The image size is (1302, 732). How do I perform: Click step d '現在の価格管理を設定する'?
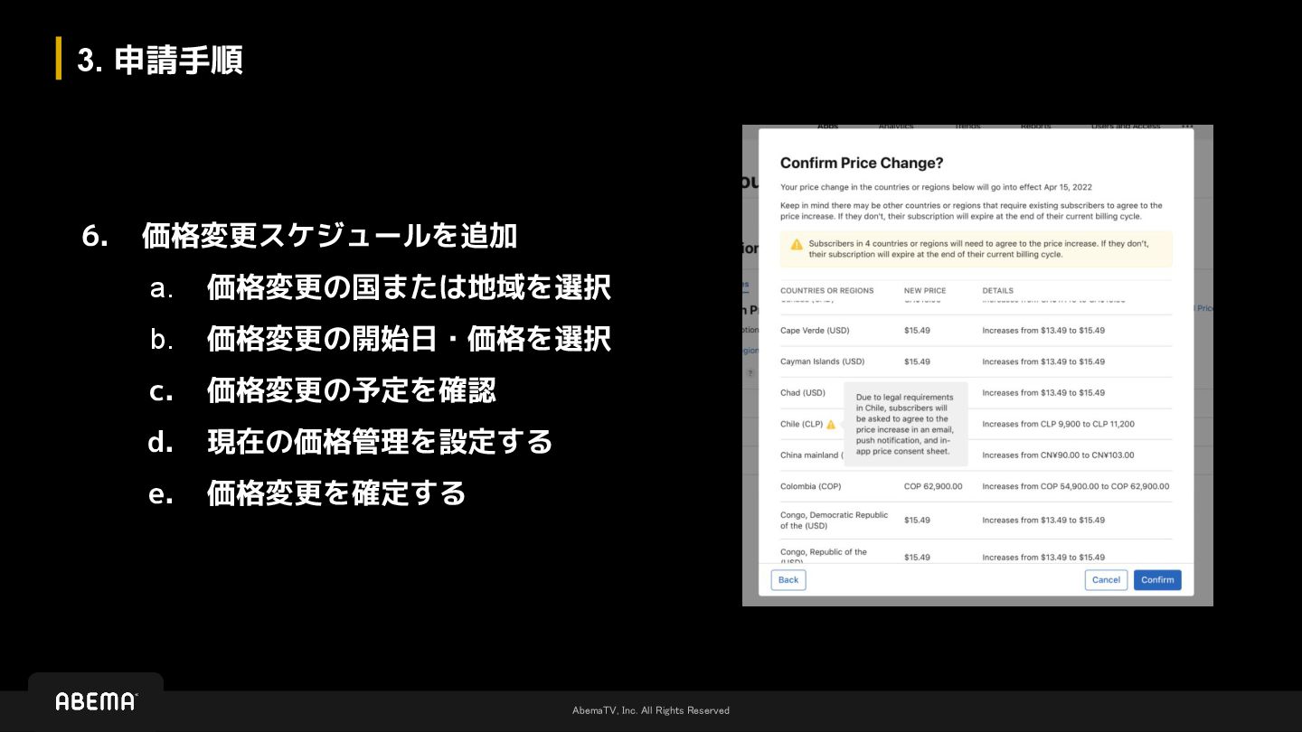coord(351,442)
